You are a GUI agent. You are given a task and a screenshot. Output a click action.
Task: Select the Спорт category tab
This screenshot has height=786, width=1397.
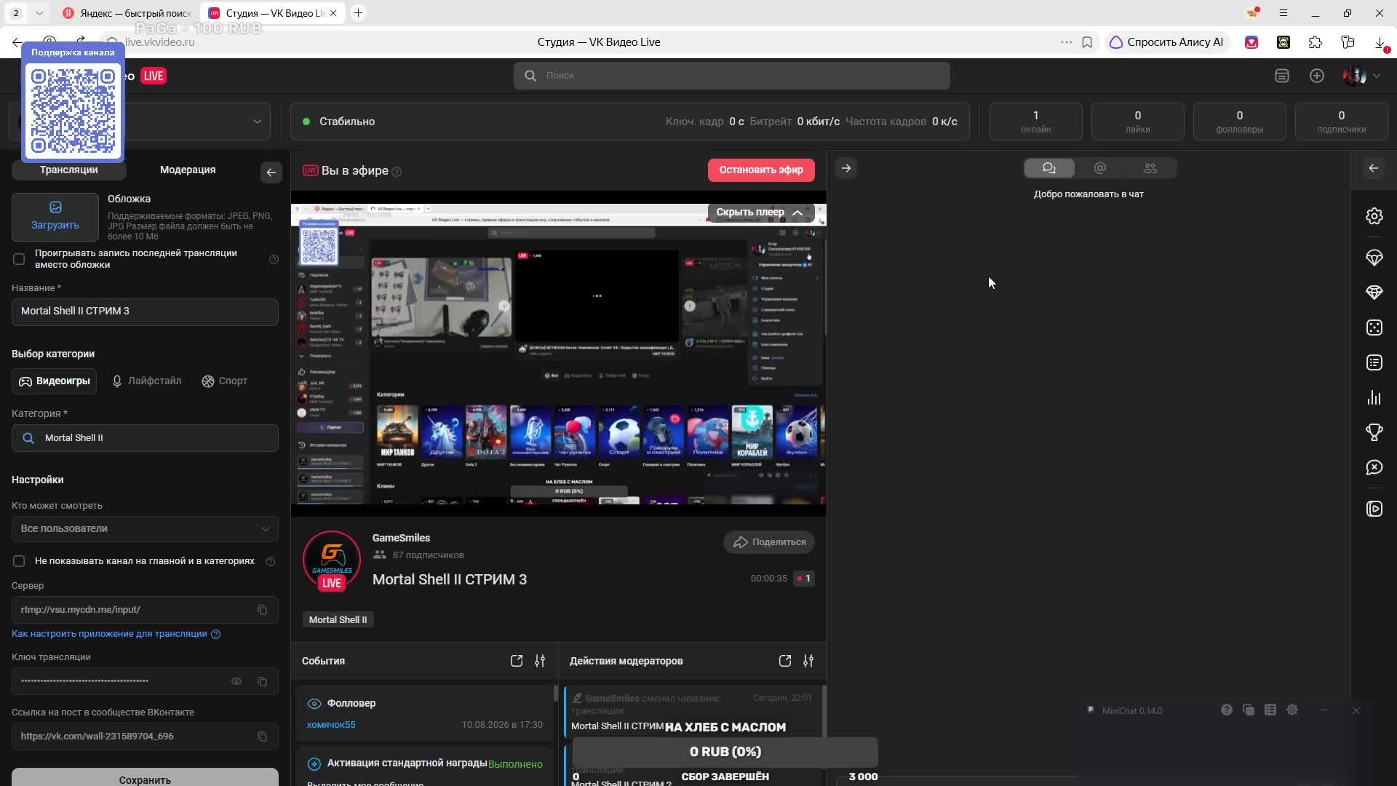coord(225,381)
